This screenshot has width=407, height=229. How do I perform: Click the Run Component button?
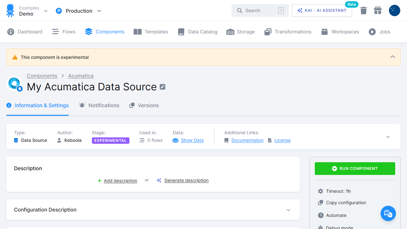pos(355,168)
